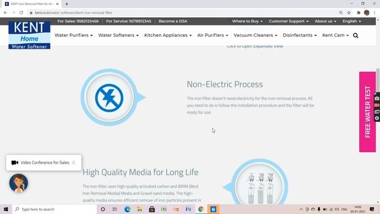Click Video Conference for Sales text
Screen dimensions: 380x214
click(45, 162)
